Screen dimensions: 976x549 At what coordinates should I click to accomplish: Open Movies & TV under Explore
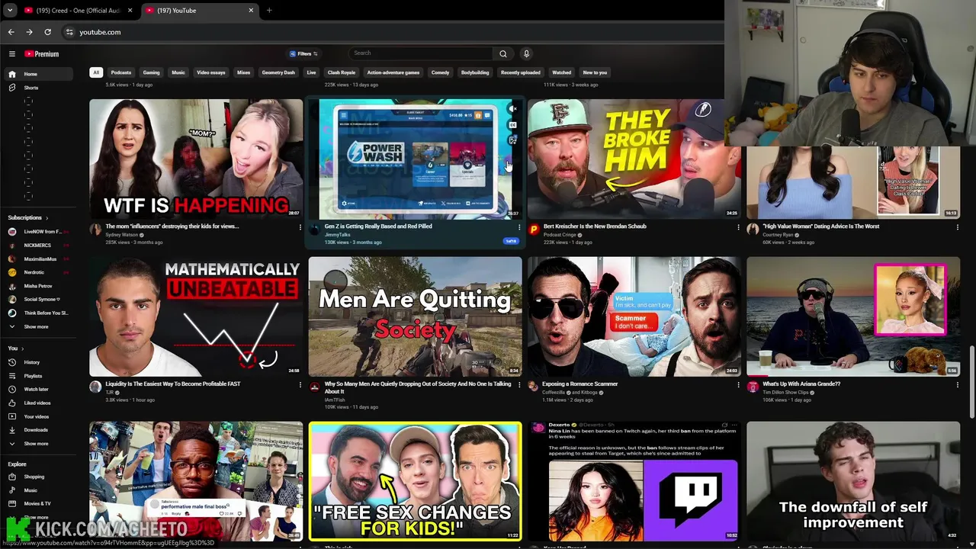(37, 503)
